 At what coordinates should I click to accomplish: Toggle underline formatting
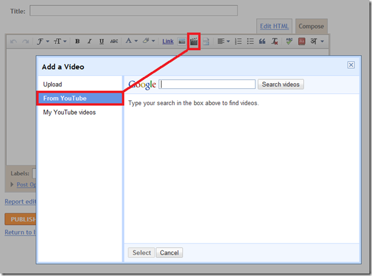click(101, 41)
